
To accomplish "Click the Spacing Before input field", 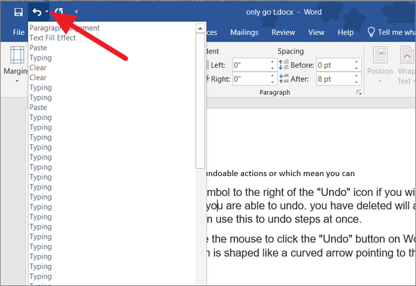I will (335, 65).
